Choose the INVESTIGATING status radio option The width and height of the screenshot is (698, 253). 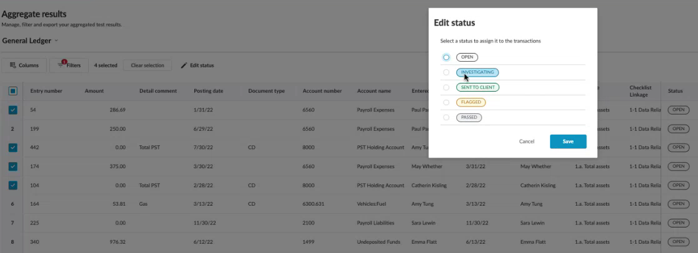(x=446, y=72)
